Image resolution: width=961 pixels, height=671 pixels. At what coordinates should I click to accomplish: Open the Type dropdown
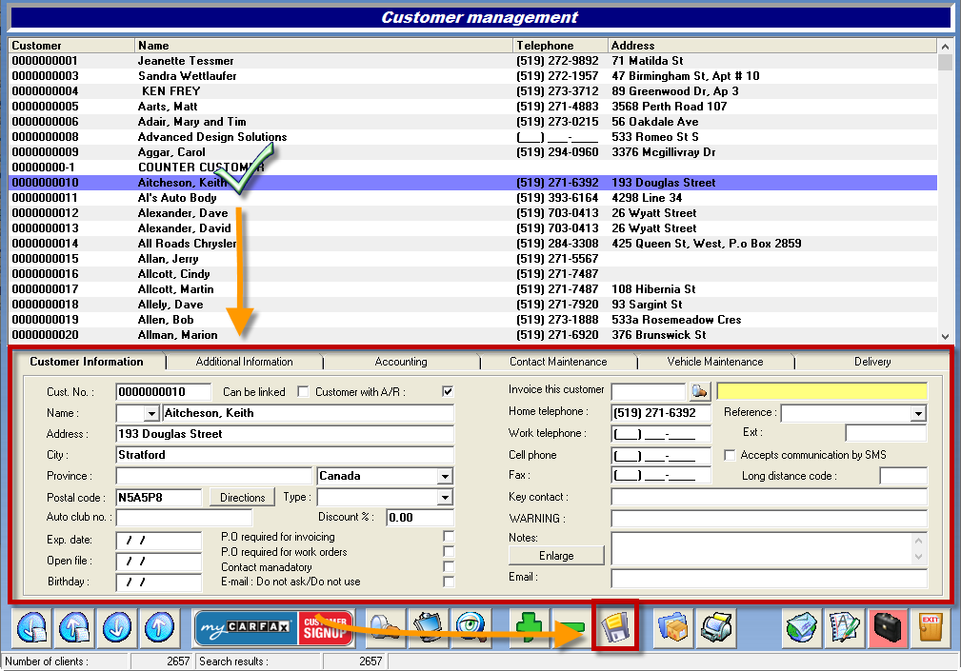point(445,498)
